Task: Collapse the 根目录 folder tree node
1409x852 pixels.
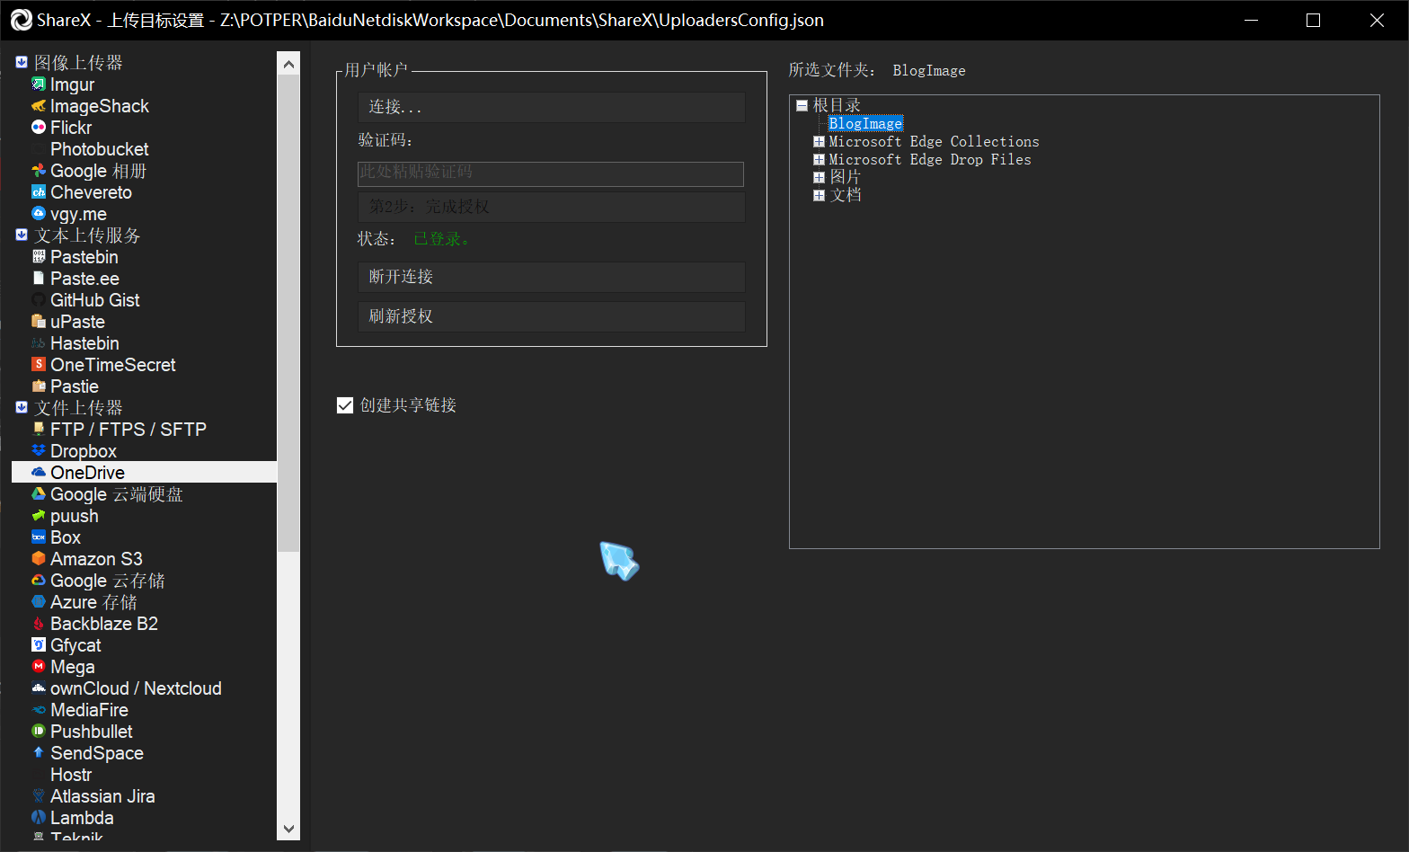Action: click(802, 106)
